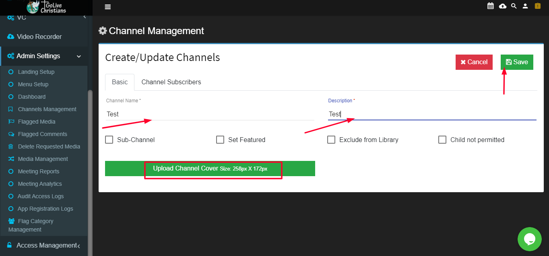This screenshot has height=256, width=549.
Task: Click the Access Management menu label
Action: 47,245
